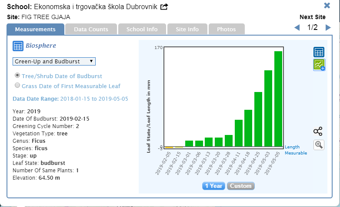Click the Biosphere heading link
Viewport: 340px width, 207px height.
(40, 46)
